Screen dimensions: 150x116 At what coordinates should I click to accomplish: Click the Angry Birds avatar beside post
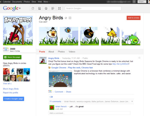click(43, 60)
